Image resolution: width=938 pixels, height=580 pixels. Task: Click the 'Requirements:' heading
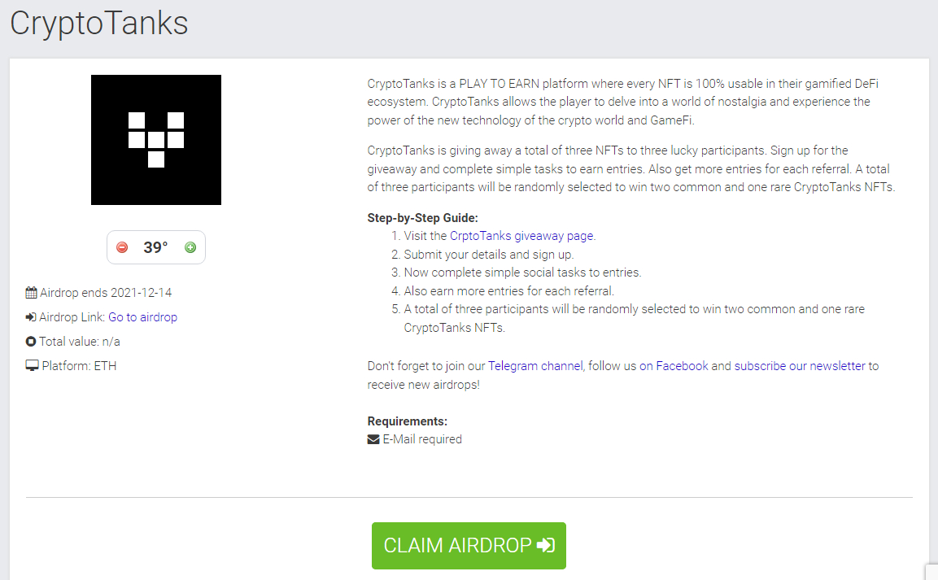[408, 421]
